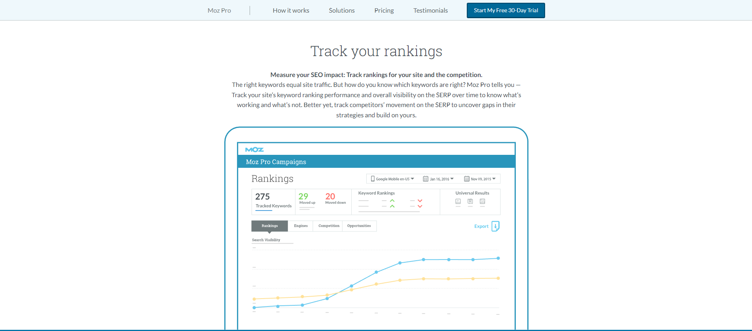Click Track your rankings page heading

376,51
